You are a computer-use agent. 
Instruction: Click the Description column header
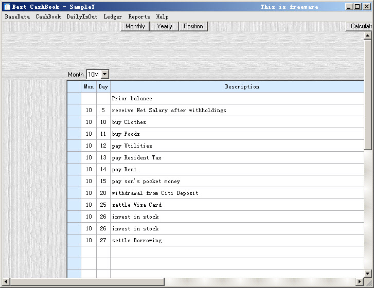click(237, 86)
